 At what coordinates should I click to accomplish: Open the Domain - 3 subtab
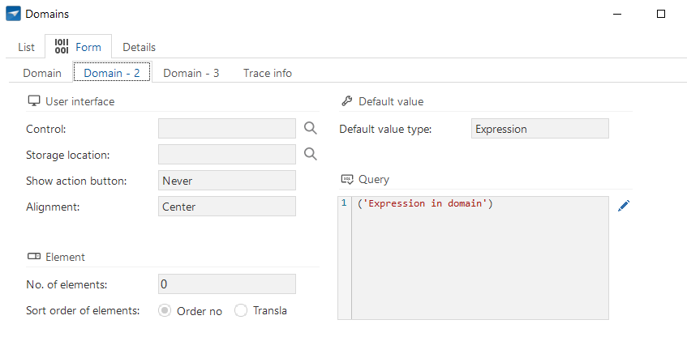191,73
